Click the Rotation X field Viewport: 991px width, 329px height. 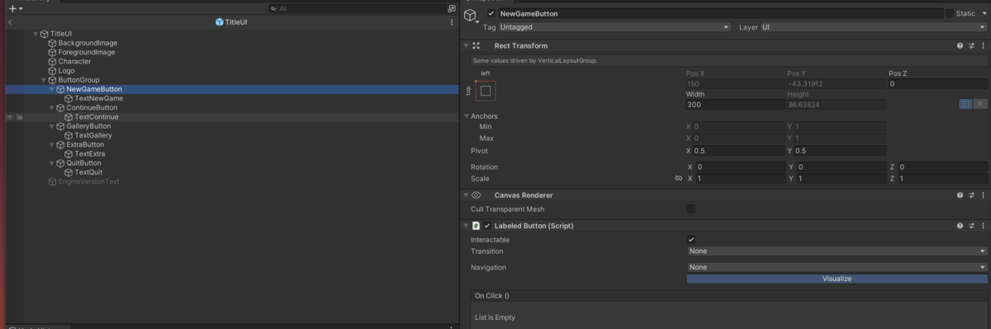(740, 167)
